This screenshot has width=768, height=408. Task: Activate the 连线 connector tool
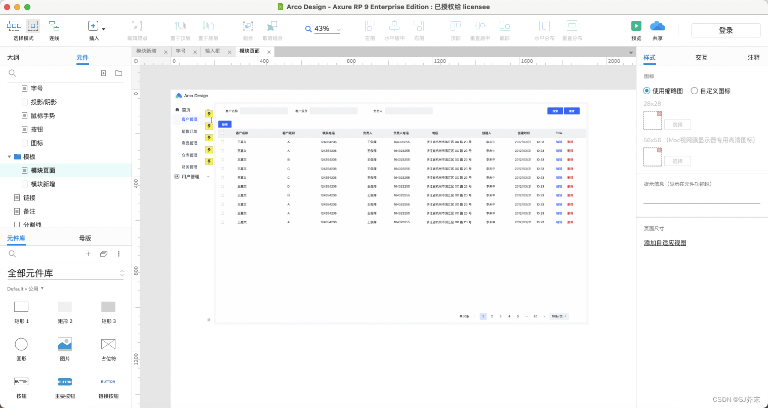point(54,26)
